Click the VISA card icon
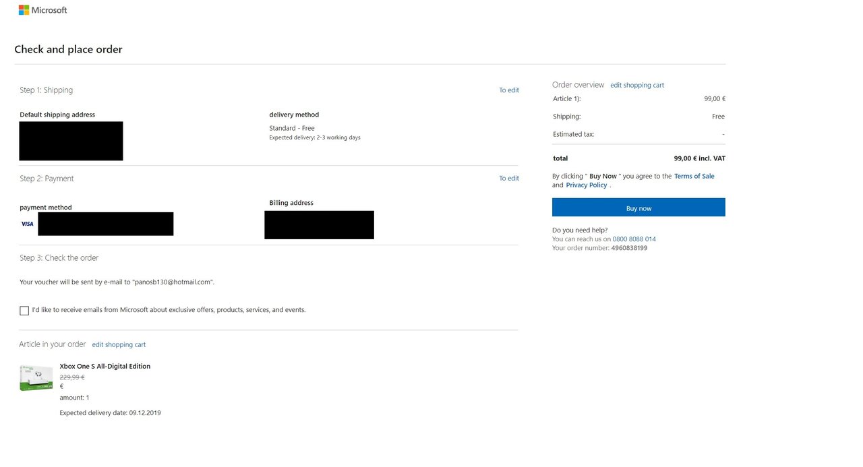This screenshot has height=467, width=863. tap(27, 224)
